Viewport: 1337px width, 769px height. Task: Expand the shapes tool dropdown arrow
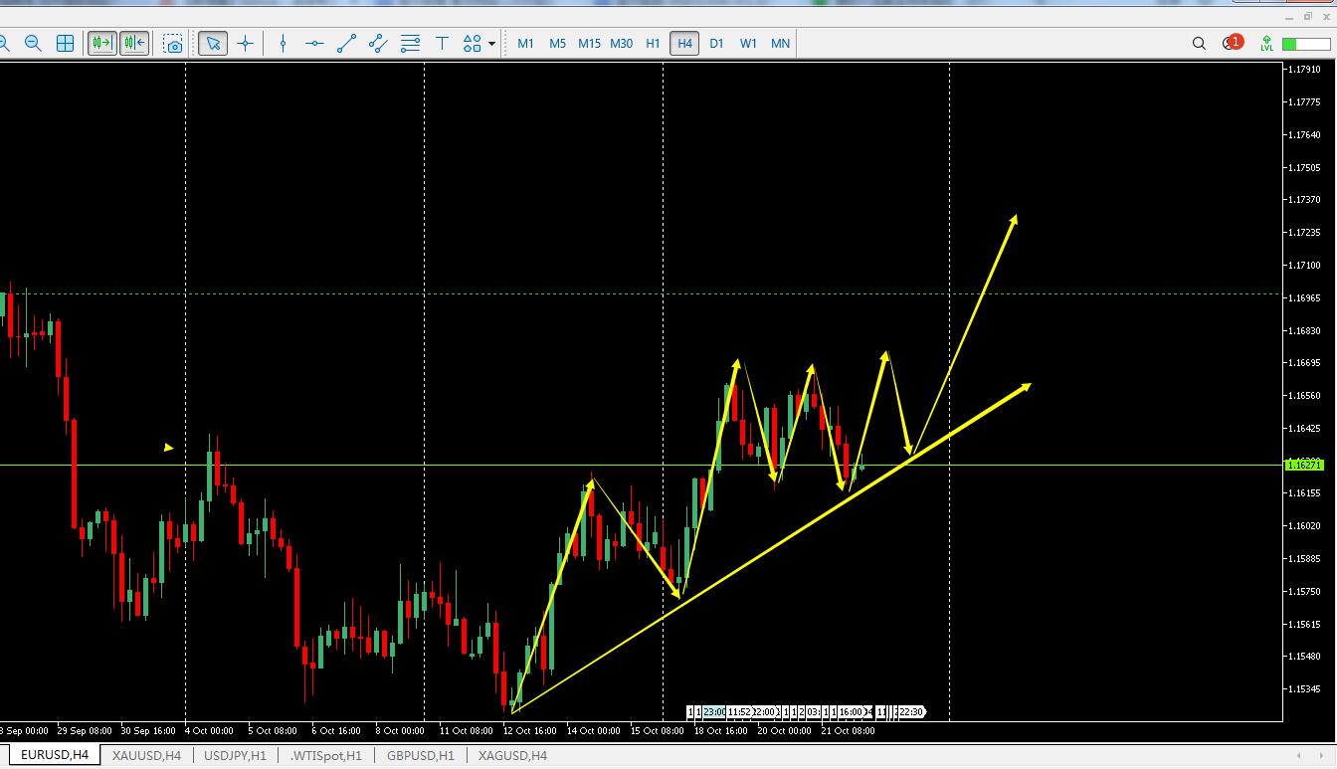pyautogui.click(x=491, y=44)
